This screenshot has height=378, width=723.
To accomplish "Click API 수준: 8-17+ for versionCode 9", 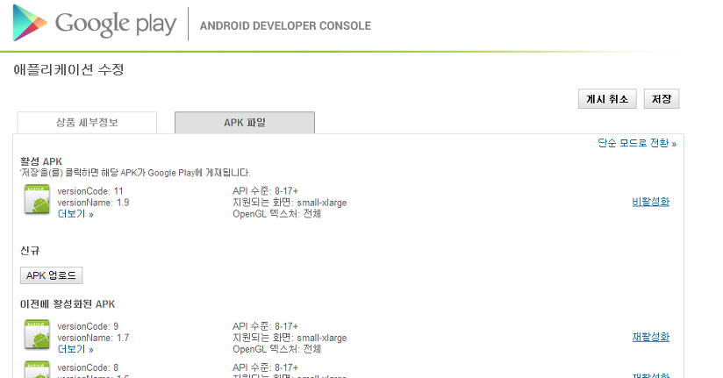I will click(265, 326).
